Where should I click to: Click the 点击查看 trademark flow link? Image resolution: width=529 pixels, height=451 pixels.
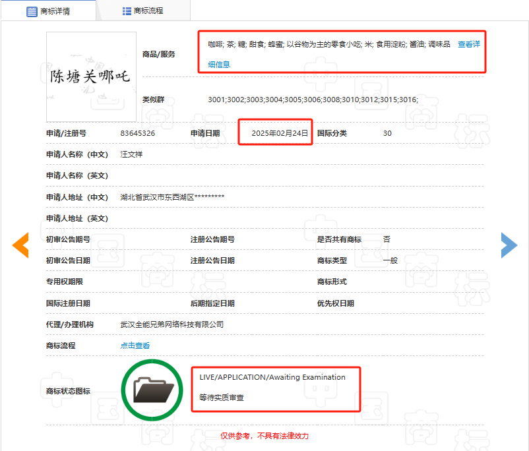pyautogui.click(x=135, y=346)
